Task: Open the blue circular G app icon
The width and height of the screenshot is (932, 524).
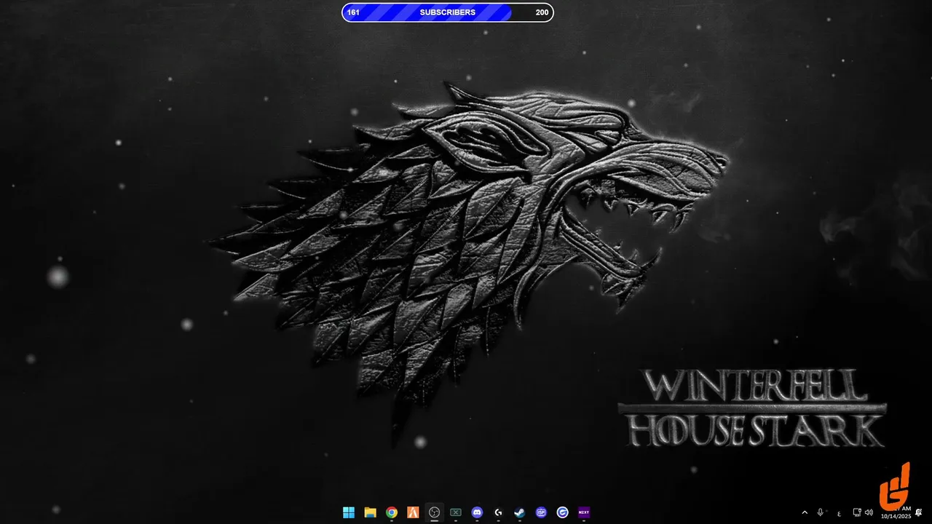Action: point(562,512)
